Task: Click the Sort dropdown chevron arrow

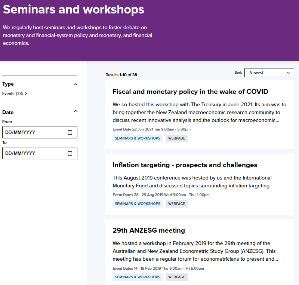Action: click(x=288, y=73)
